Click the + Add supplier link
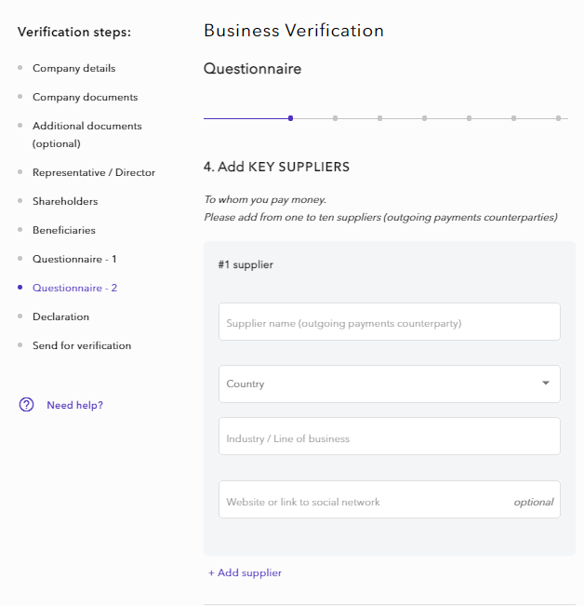 point(245,572)
